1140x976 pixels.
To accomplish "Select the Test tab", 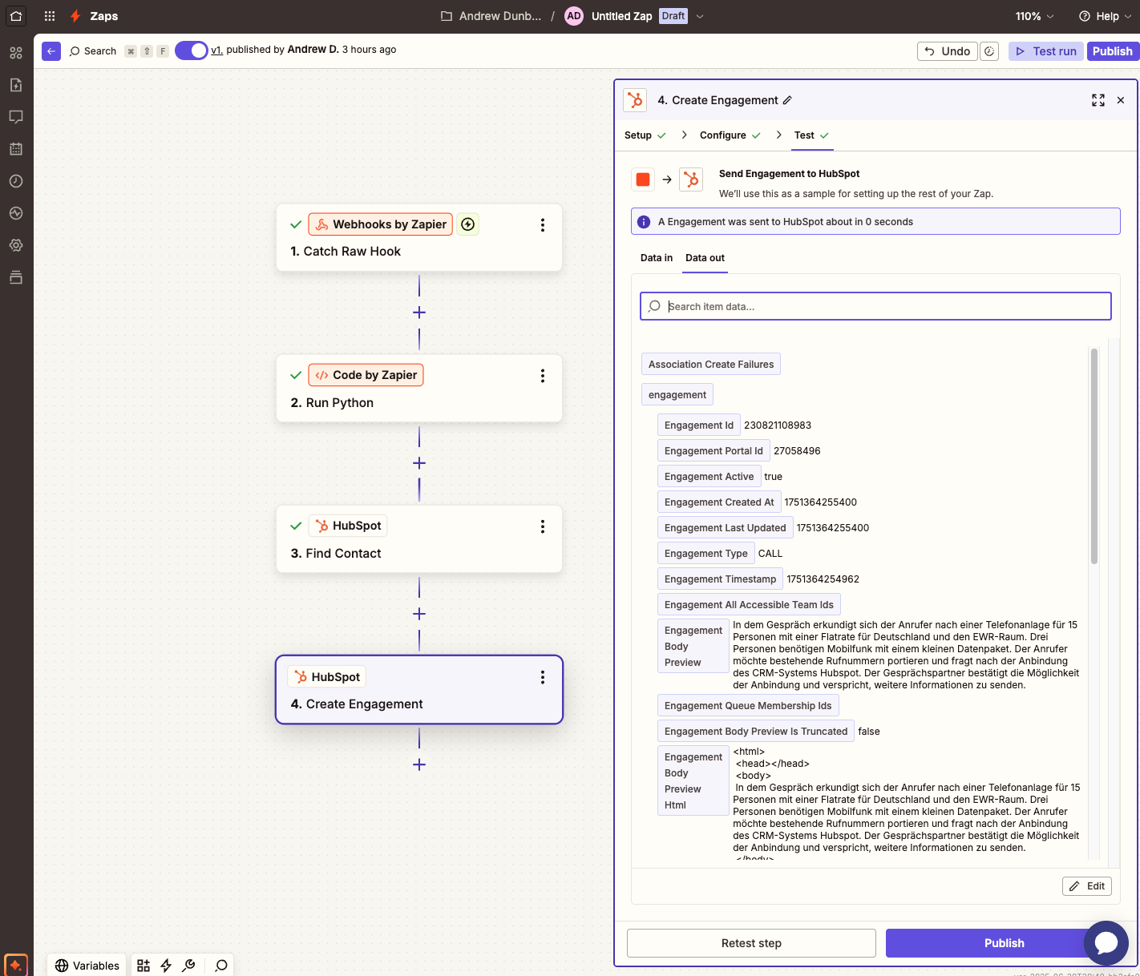I will point(811,135).
